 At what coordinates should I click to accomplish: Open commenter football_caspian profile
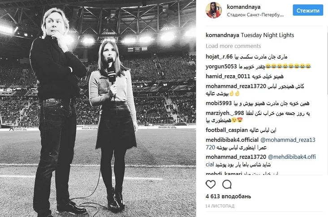pyautogui.click(x=227, y=130)
